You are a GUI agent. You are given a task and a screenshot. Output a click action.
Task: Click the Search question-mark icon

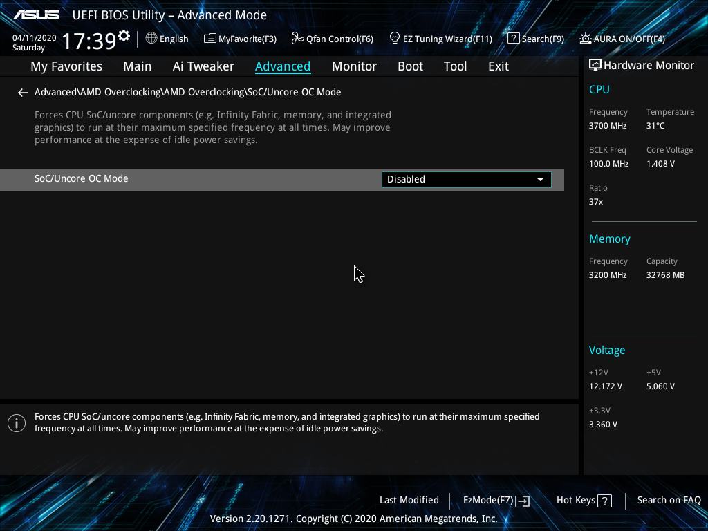click(514, 39)
